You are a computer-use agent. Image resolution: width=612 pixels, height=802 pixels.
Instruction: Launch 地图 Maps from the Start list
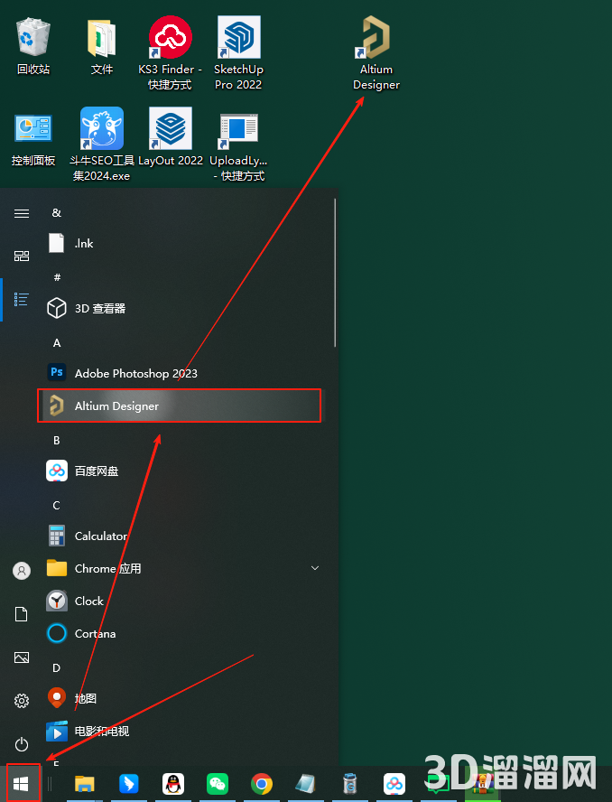(x=181, y=698)
